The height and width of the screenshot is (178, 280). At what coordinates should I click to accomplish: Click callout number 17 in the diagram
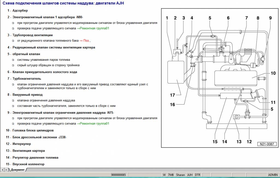pos(172,95)
